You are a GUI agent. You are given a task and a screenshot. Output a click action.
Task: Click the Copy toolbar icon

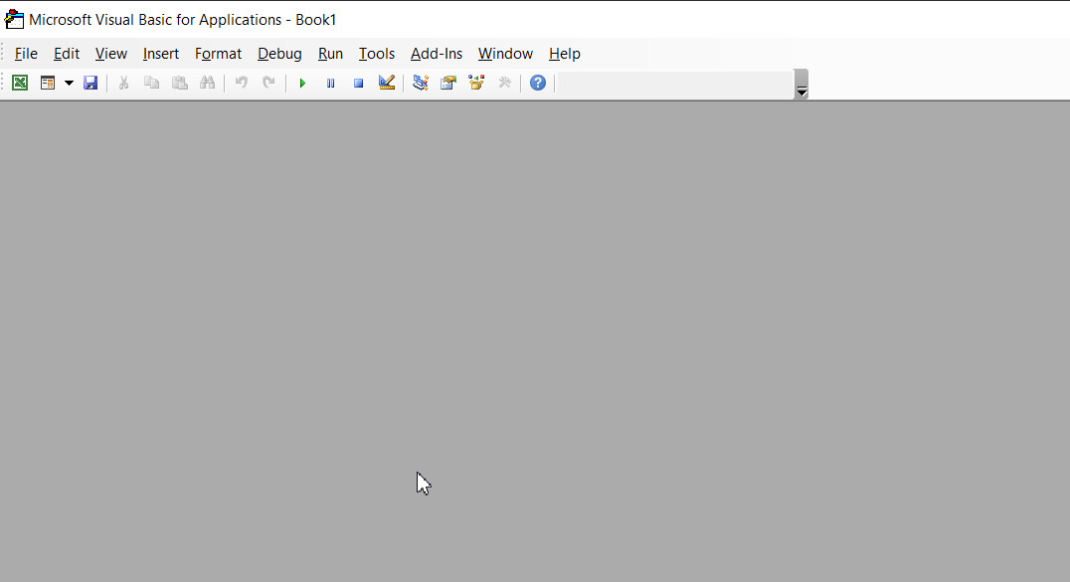click(x=151, y=83)
